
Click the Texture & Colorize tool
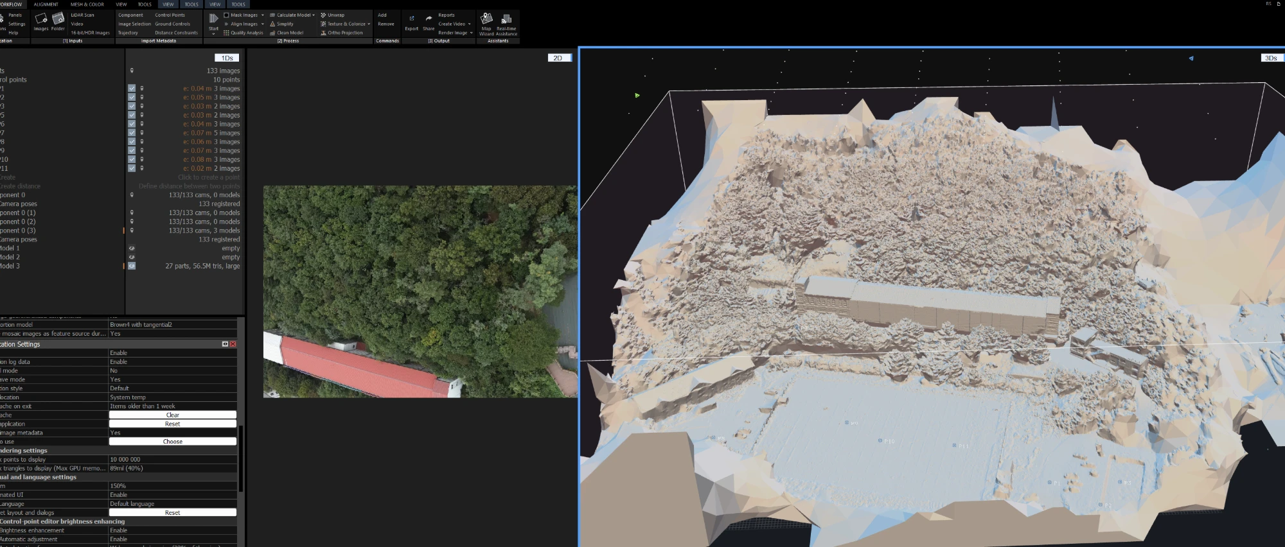(343, 24)
